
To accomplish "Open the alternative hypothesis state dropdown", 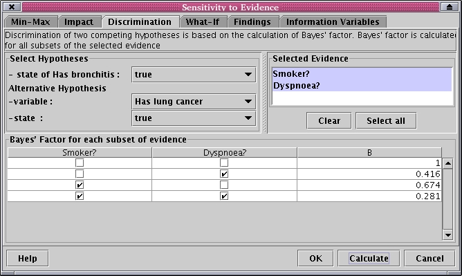I will [x=194, y=118].
